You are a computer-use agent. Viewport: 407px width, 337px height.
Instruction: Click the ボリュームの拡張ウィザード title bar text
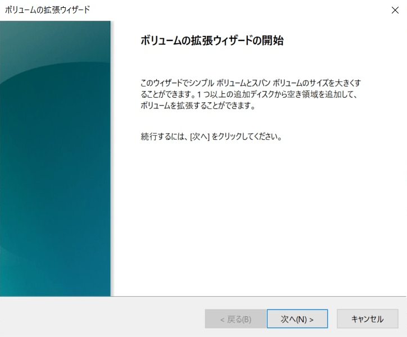coord(47,10)
